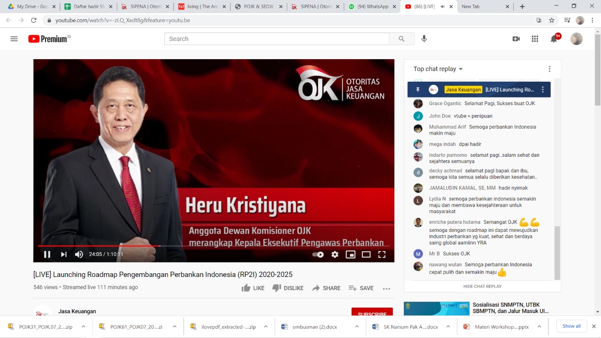This screenshot has width=601, height=338.
Task: Open the install/download icon in address bar
Action: point(539,21)
